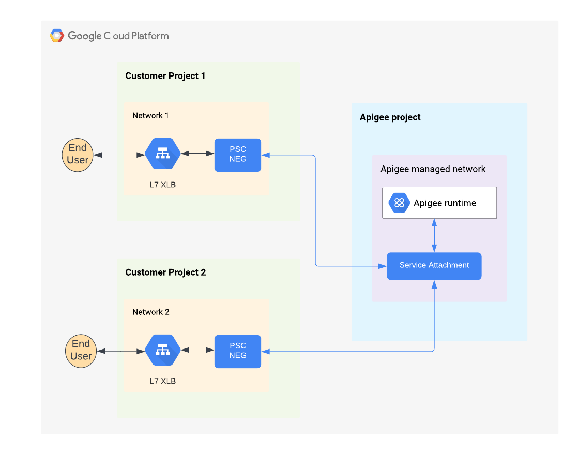
Task: Select the End User circle next to Network 1
Action: (x=78, y=155)
